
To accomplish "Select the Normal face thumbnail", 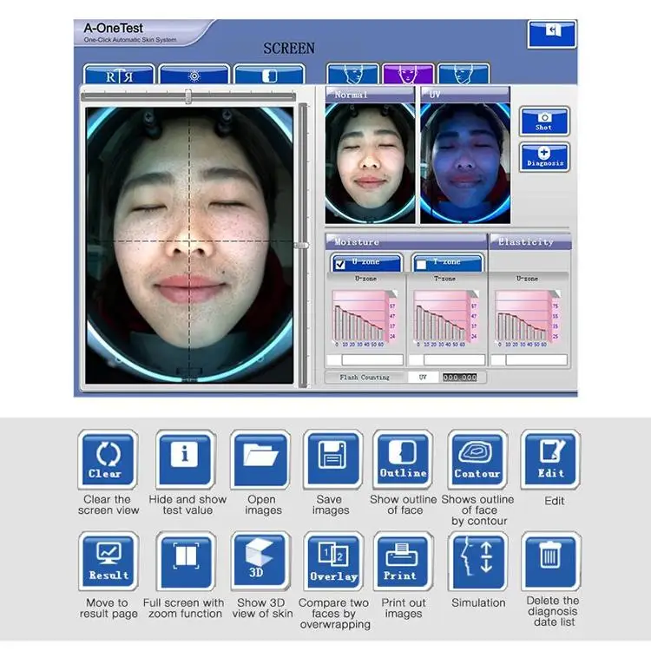I will (370, 163).
